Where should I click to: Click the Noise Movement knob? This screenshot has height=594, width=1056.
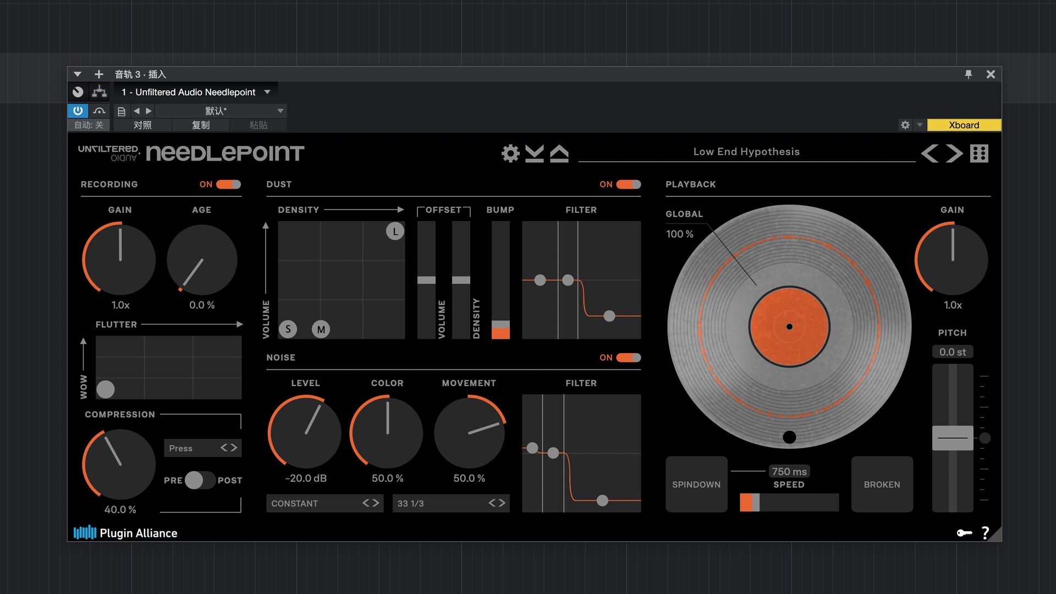(469, 432)
